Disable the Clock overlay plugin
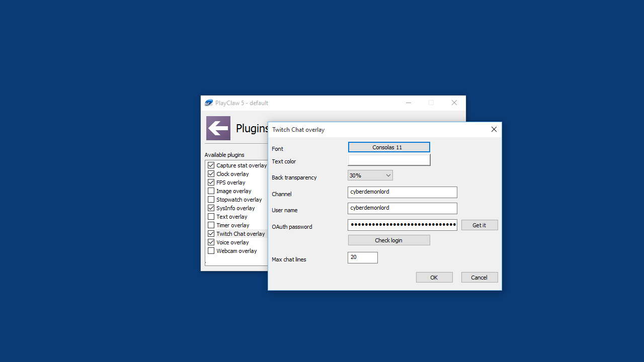 coord(211,174)
